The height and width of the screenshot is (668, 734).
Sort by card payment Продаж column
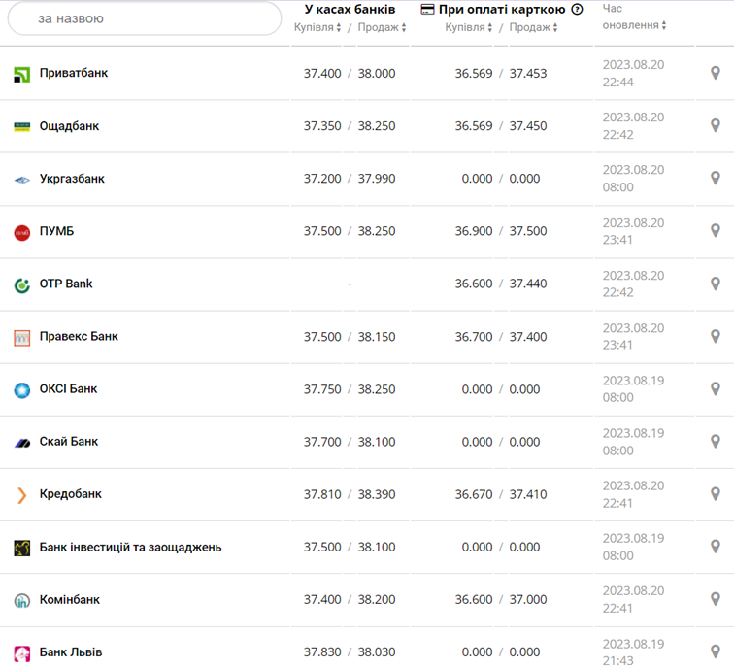533,27
